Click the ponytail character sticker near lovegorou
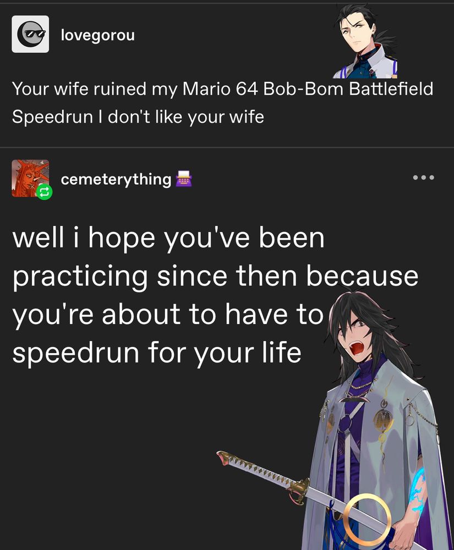This screenshot has width=454, height=550. pyautogui.click(x=366, y=40)
